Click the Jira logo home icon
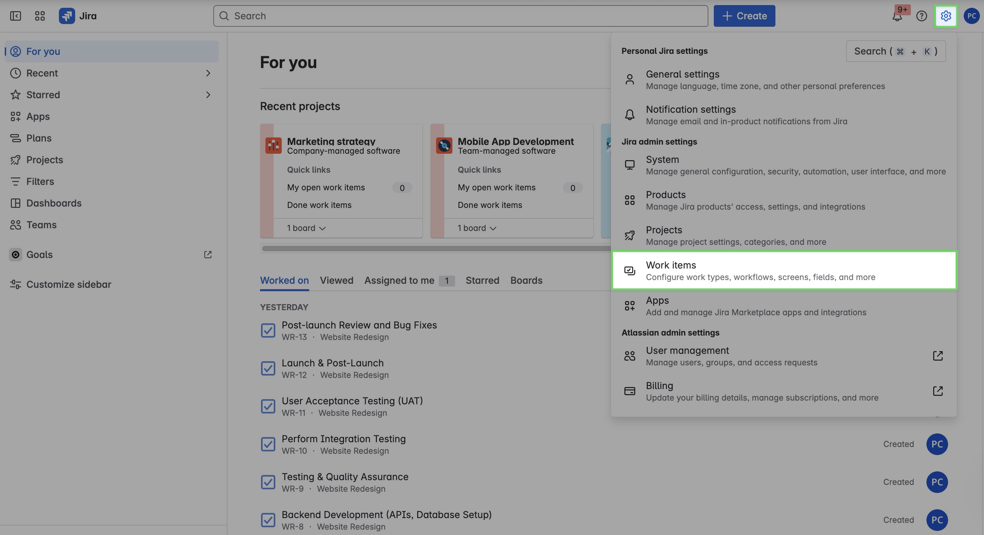Image resolution: width=984 pixels, height=535 pixels. coord(67,16)
